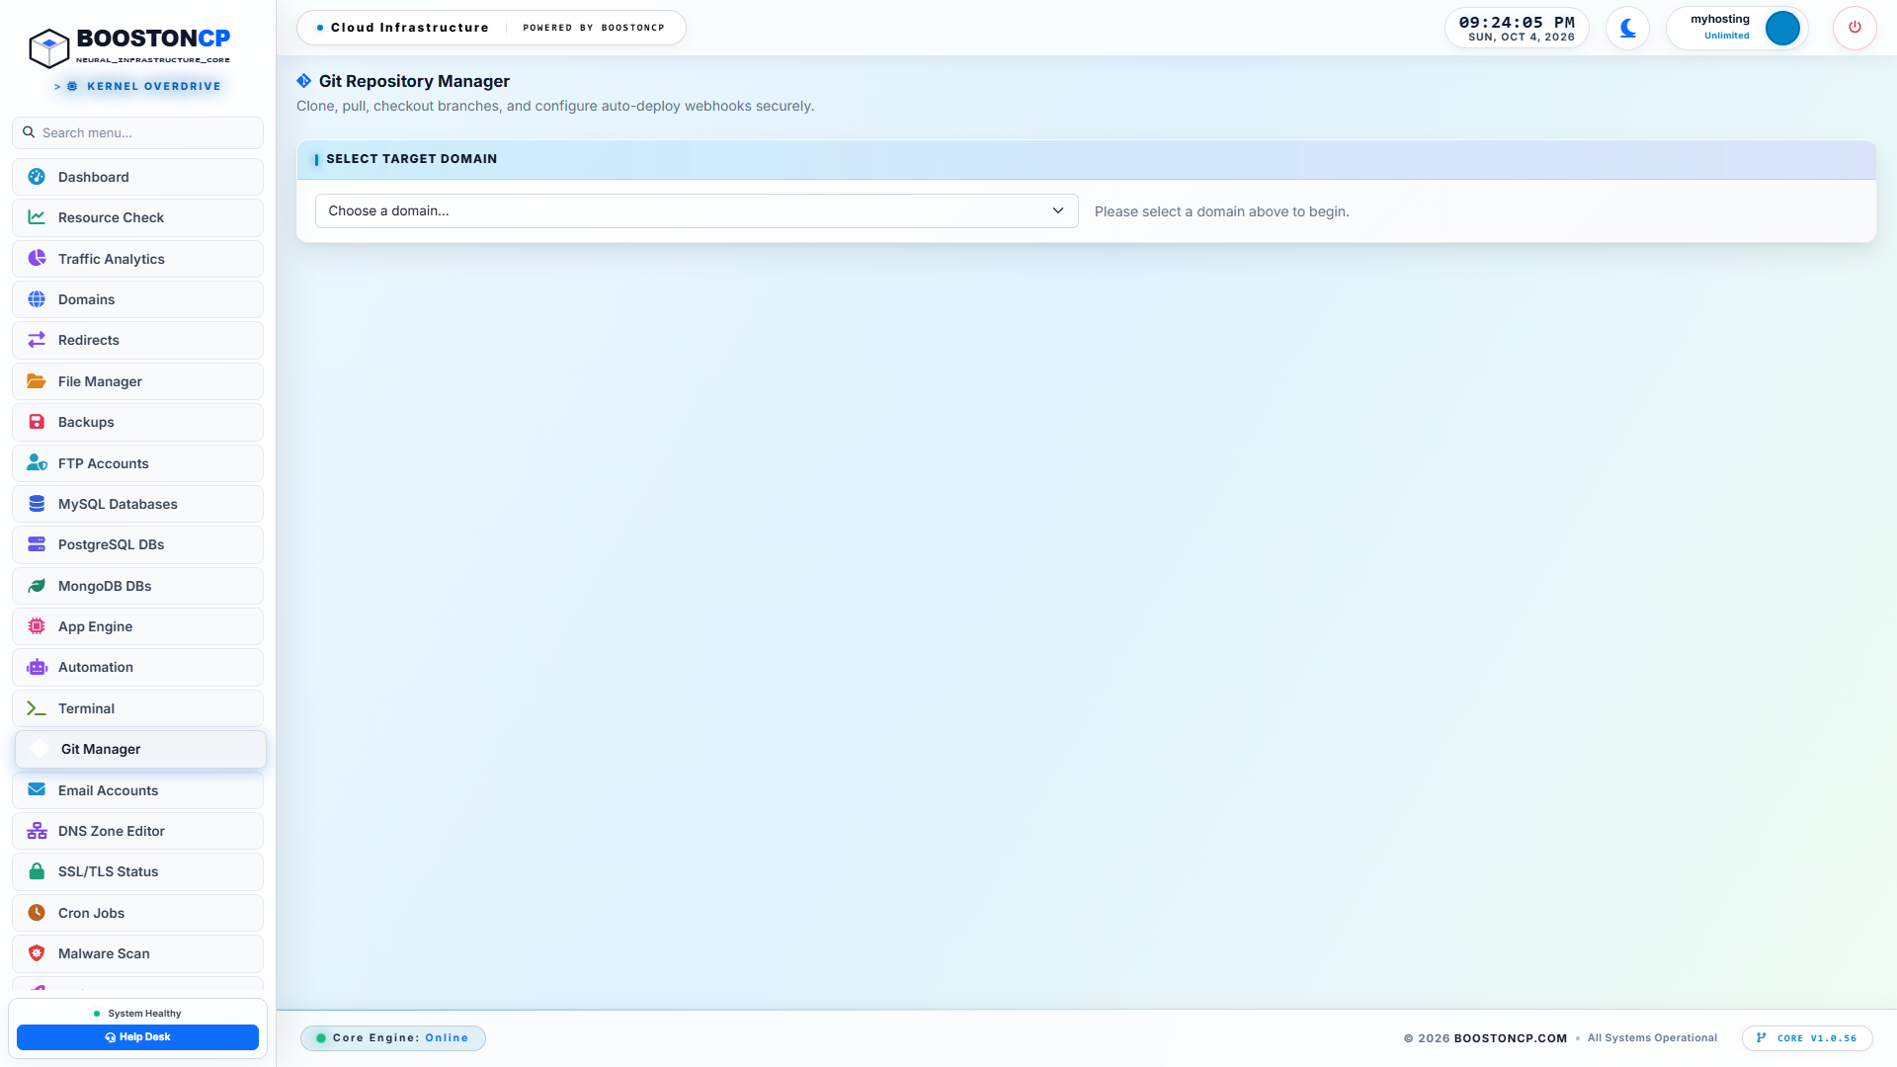Image resolution: width=1897 pixels, height=1067 pixels.
Task: Click the Terminal prompt icon
Action: pyautogui.click(x=37, y=708)
